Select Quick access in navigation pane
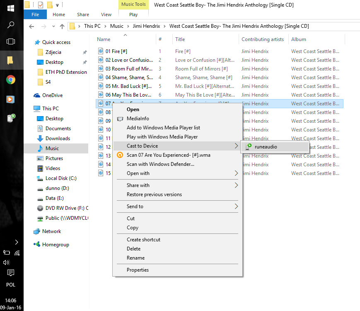 click(56, 42)
